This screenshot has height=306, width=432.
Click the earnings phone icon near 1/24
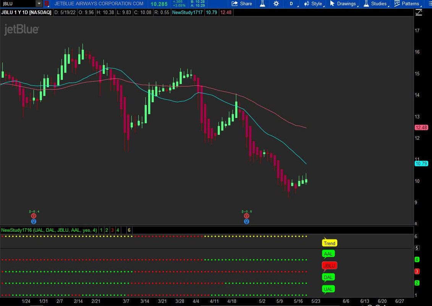click(x=34, y=216)
